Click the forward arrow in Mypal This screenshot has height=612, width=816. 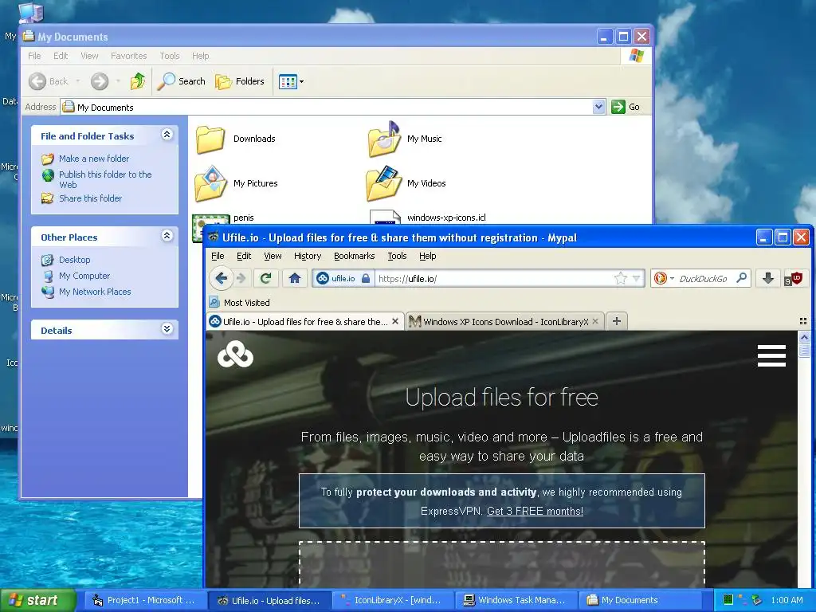point(241,278)
